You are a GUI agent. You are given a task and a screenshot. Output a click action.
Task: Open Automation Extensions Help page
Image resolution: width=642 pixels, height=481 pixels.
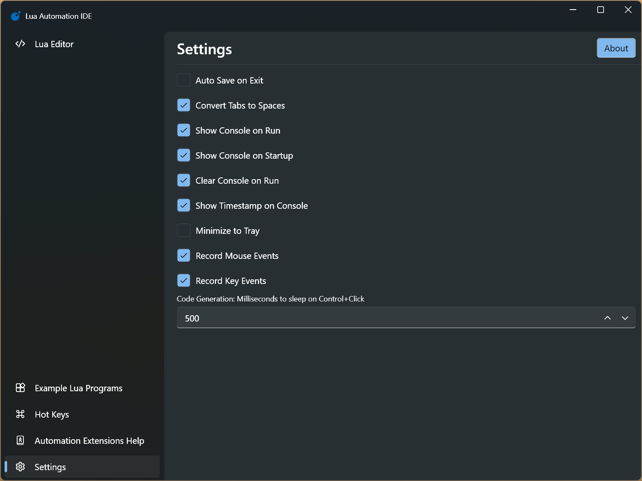tap(89, 440)
